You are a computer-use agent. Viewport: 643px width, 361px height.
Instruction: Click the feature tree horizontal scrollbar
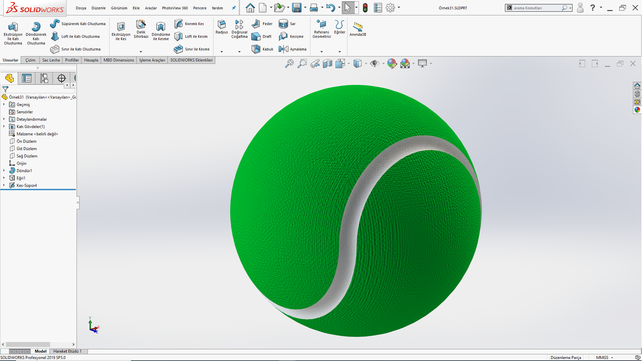tap(28, 344)
